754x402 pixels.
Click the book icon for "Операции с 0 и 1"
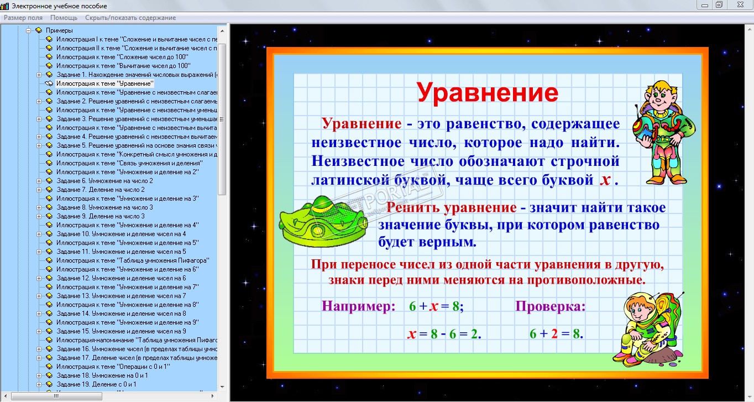click(x=49, y=367)
